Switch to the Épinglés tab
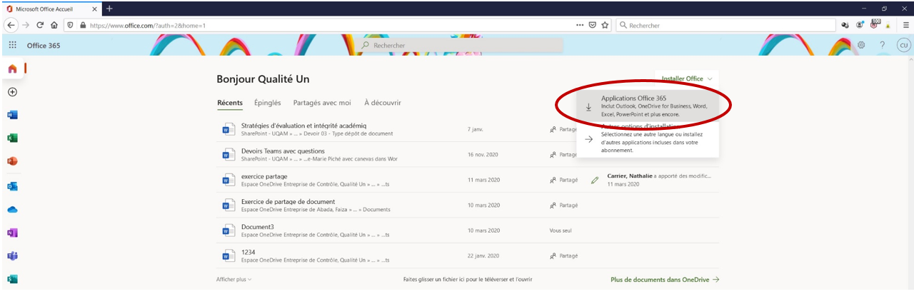Viewport: 914px width, 294px height. point(268,103)
